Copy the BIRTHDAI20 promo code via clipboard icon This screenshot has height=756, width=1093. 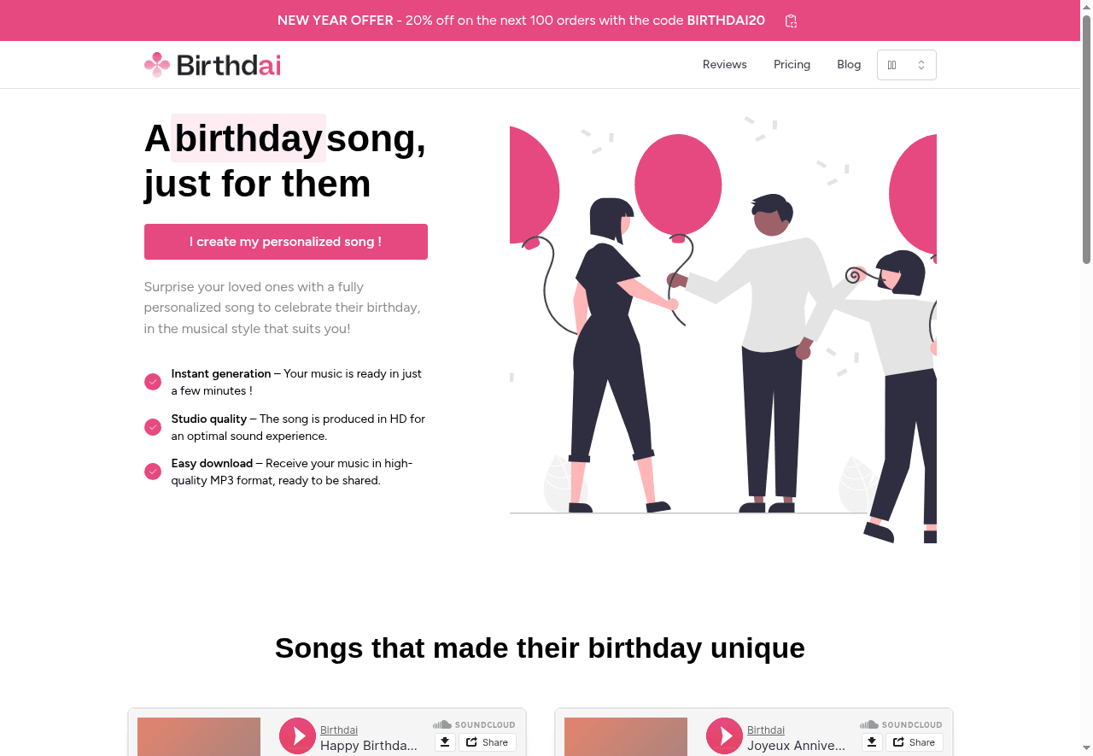pos(790,21)
